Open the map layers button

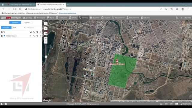tap(46, 33)
